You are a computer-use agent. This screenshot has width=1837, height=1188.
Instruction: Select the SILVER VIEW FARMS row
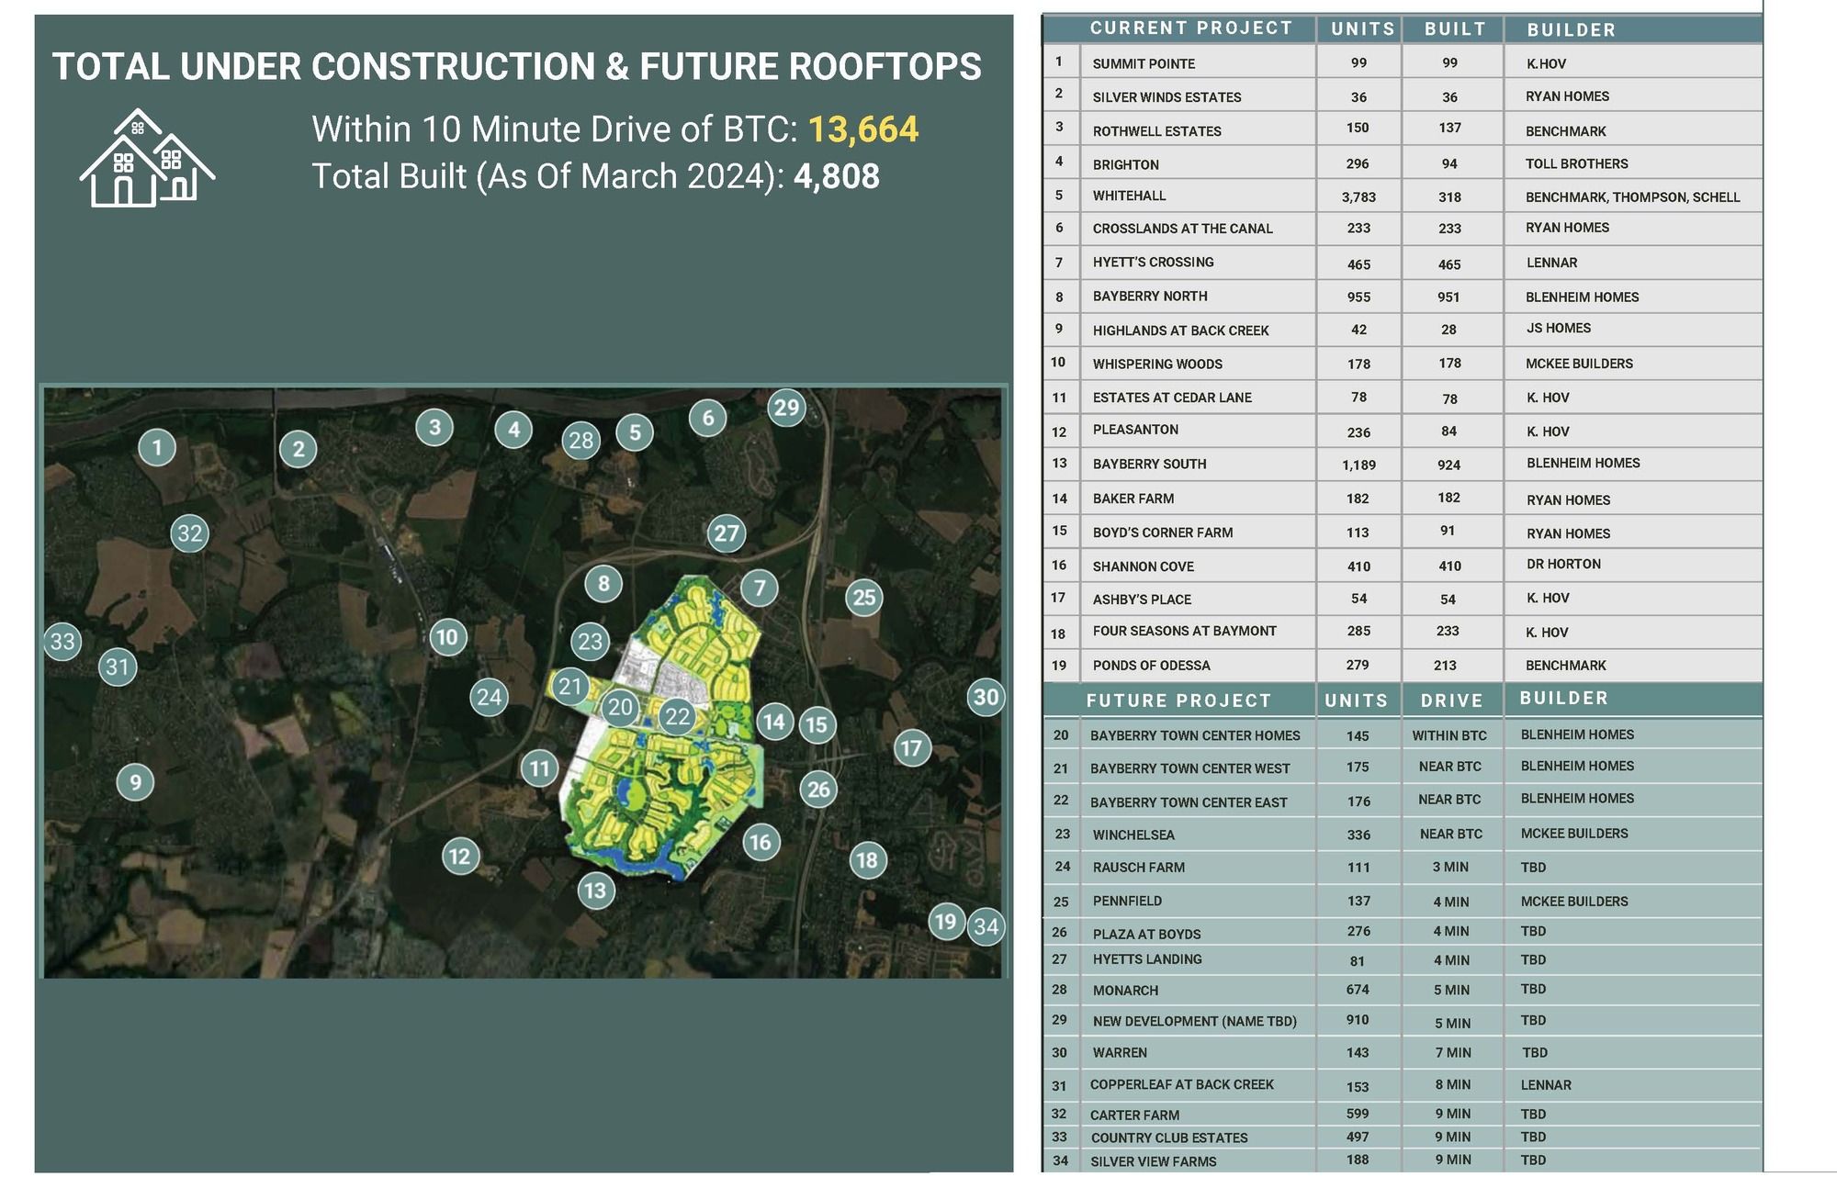pyautogui.click(x=1153, y=1161)
